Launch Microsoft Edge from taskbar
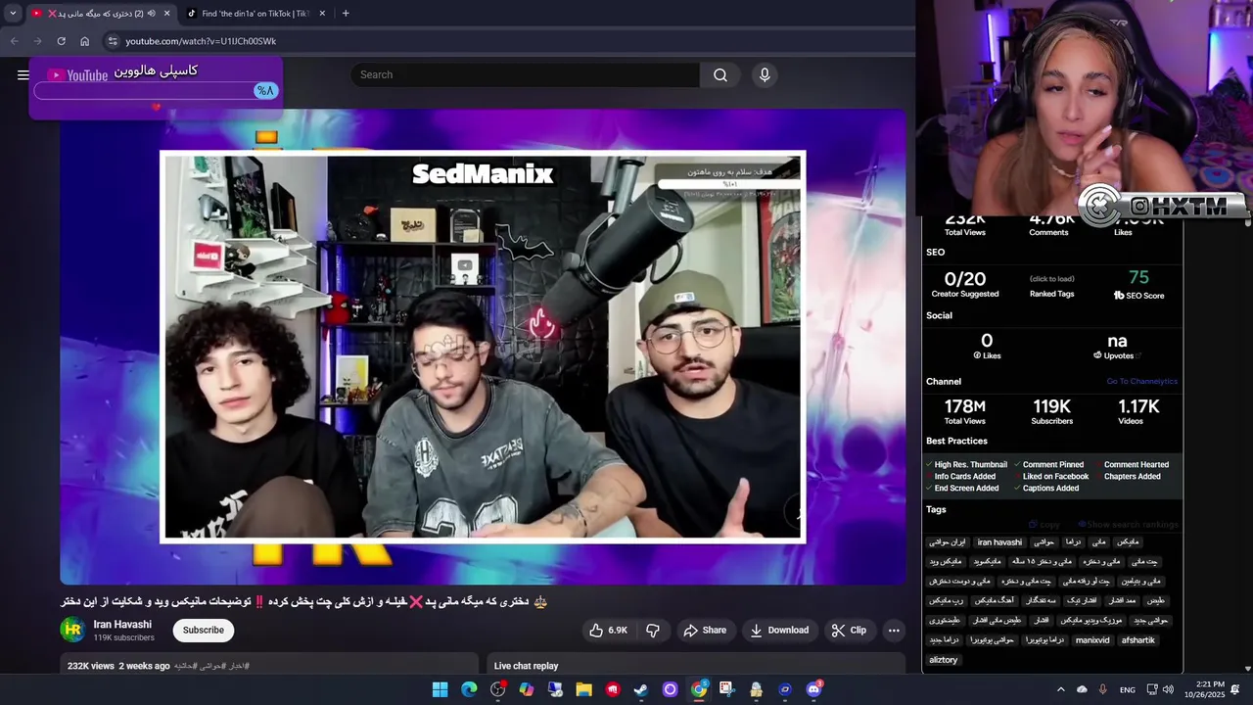Viewport: 1253px width, 705px height. click(469, 689)
